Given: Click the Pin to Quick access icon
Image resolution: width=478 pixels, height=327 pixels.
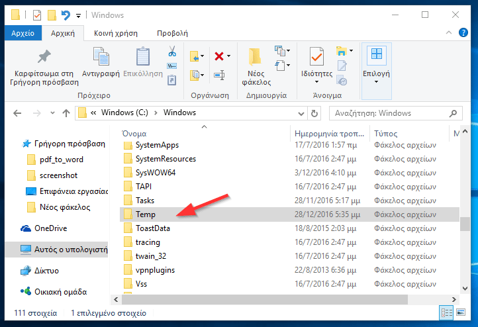Looking at the screenshot, I should click(44, 56).
